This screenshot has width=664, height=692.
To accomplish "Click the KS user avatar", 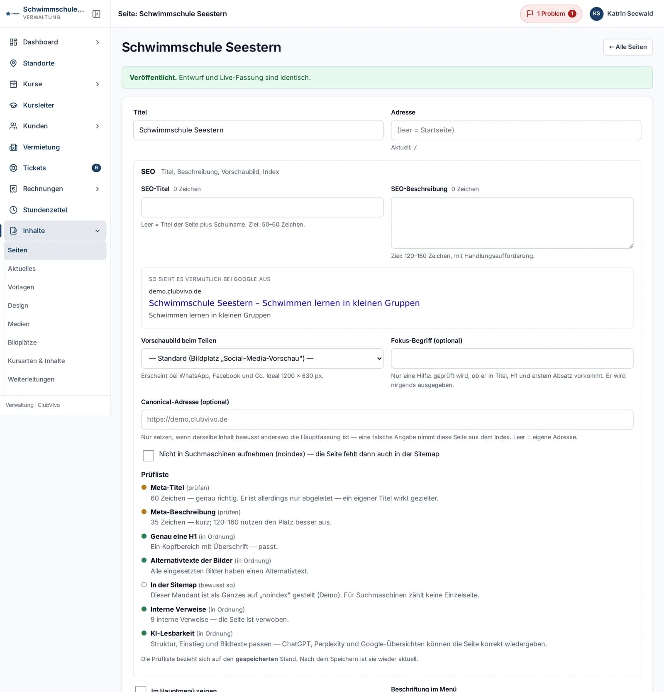I will 596,14.
